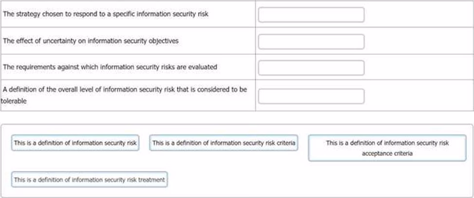Click the answer box for the requirements evaluation statement

click(311, 68)
